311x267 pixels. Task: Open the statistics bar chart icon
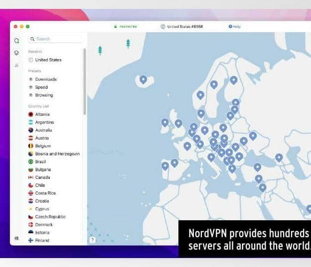point(16,65)
